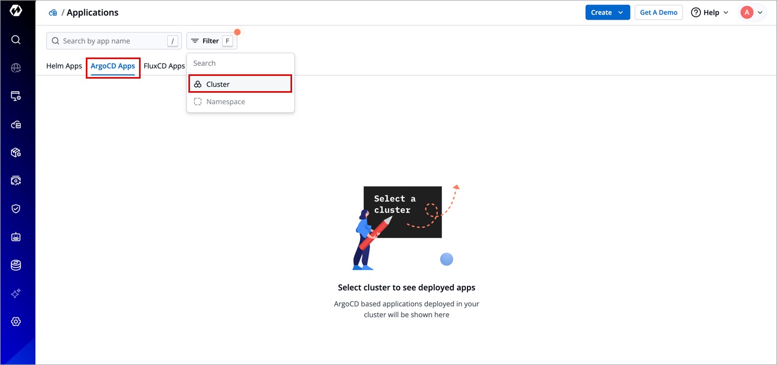Viewport: 777px width, 365px height.
Task: Expand the user avatar 'A' menu
Action: [752, 12]
